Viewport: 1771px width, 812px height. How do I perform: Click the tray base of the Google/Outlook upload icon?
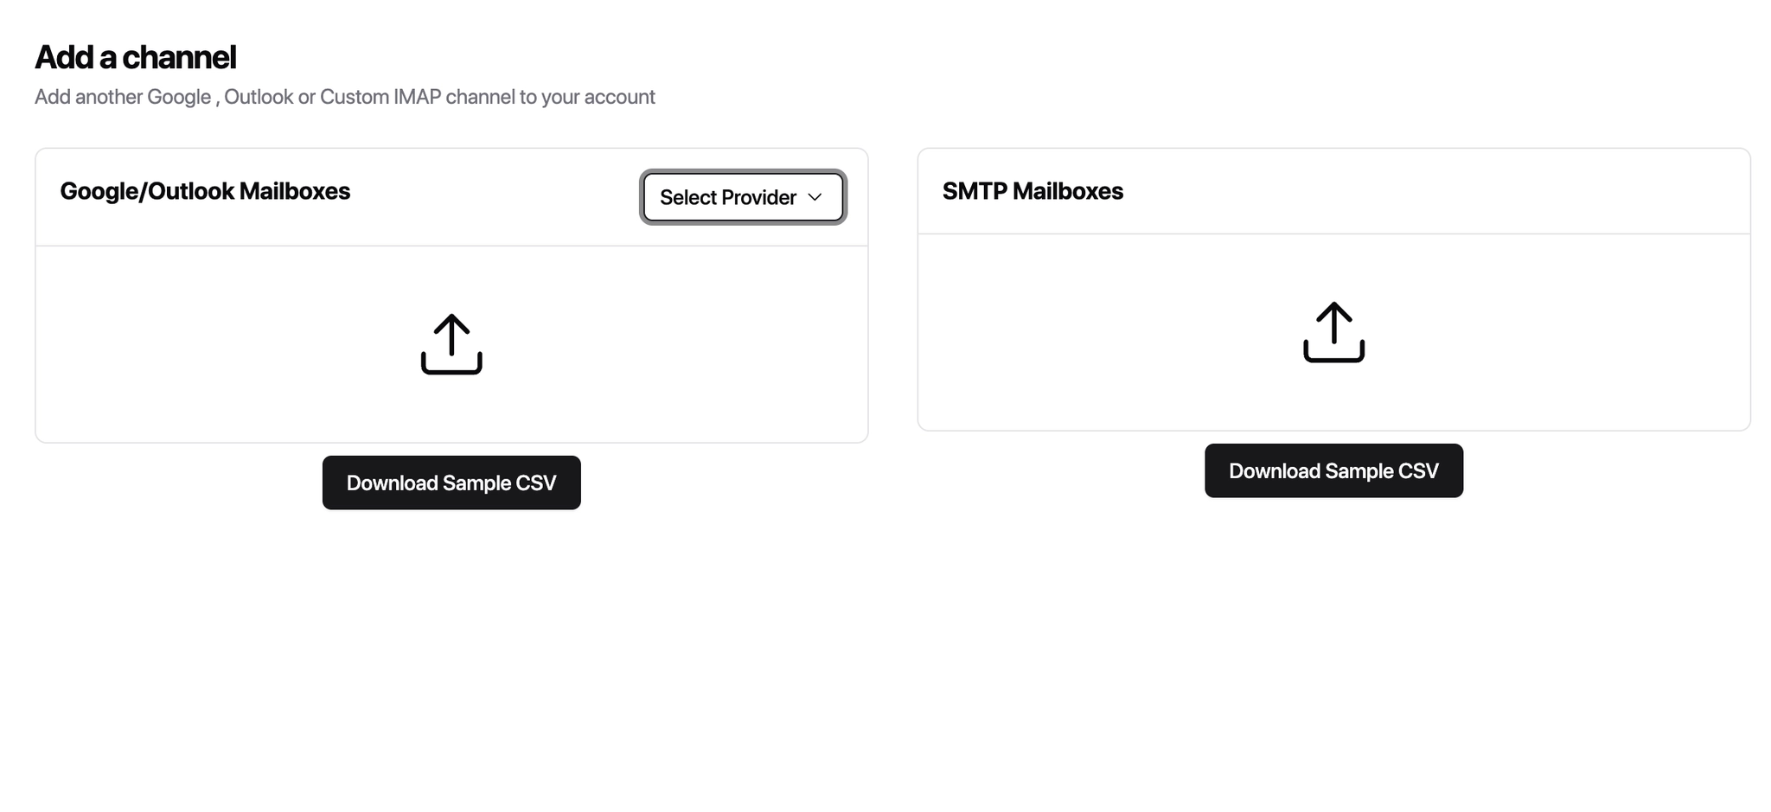pos(451,370)
